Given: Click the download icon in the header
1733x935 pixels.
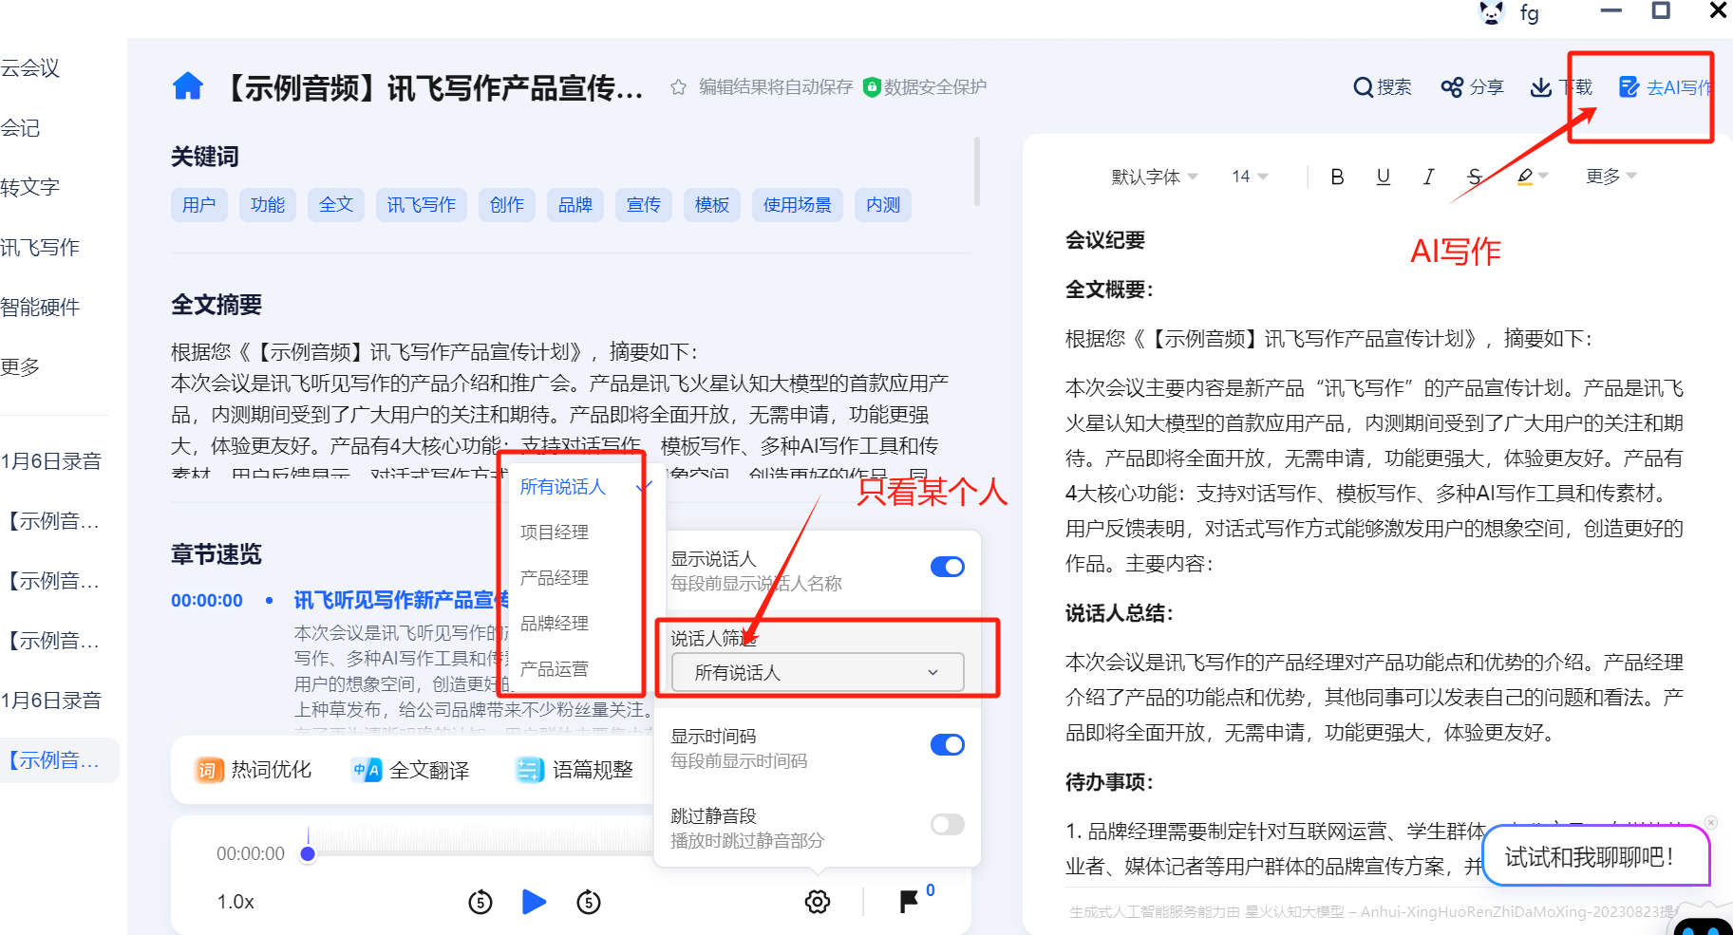Looking at the screenshot, I should tap(1540, 87).
